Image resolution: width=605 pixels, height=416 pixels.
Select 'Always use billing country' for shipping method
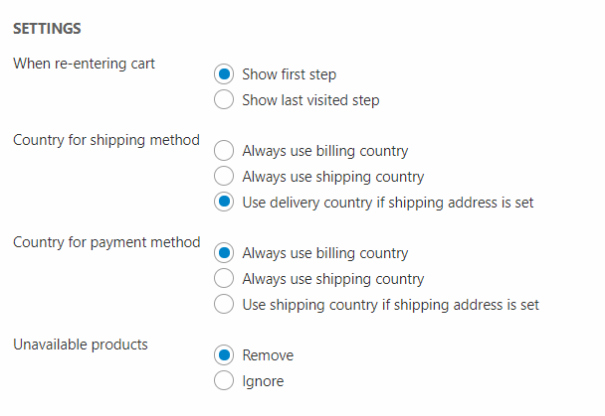(225, 151)
